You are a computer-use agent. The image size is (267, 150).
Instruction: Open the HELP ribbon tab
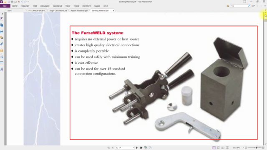[x=106, y=6]
